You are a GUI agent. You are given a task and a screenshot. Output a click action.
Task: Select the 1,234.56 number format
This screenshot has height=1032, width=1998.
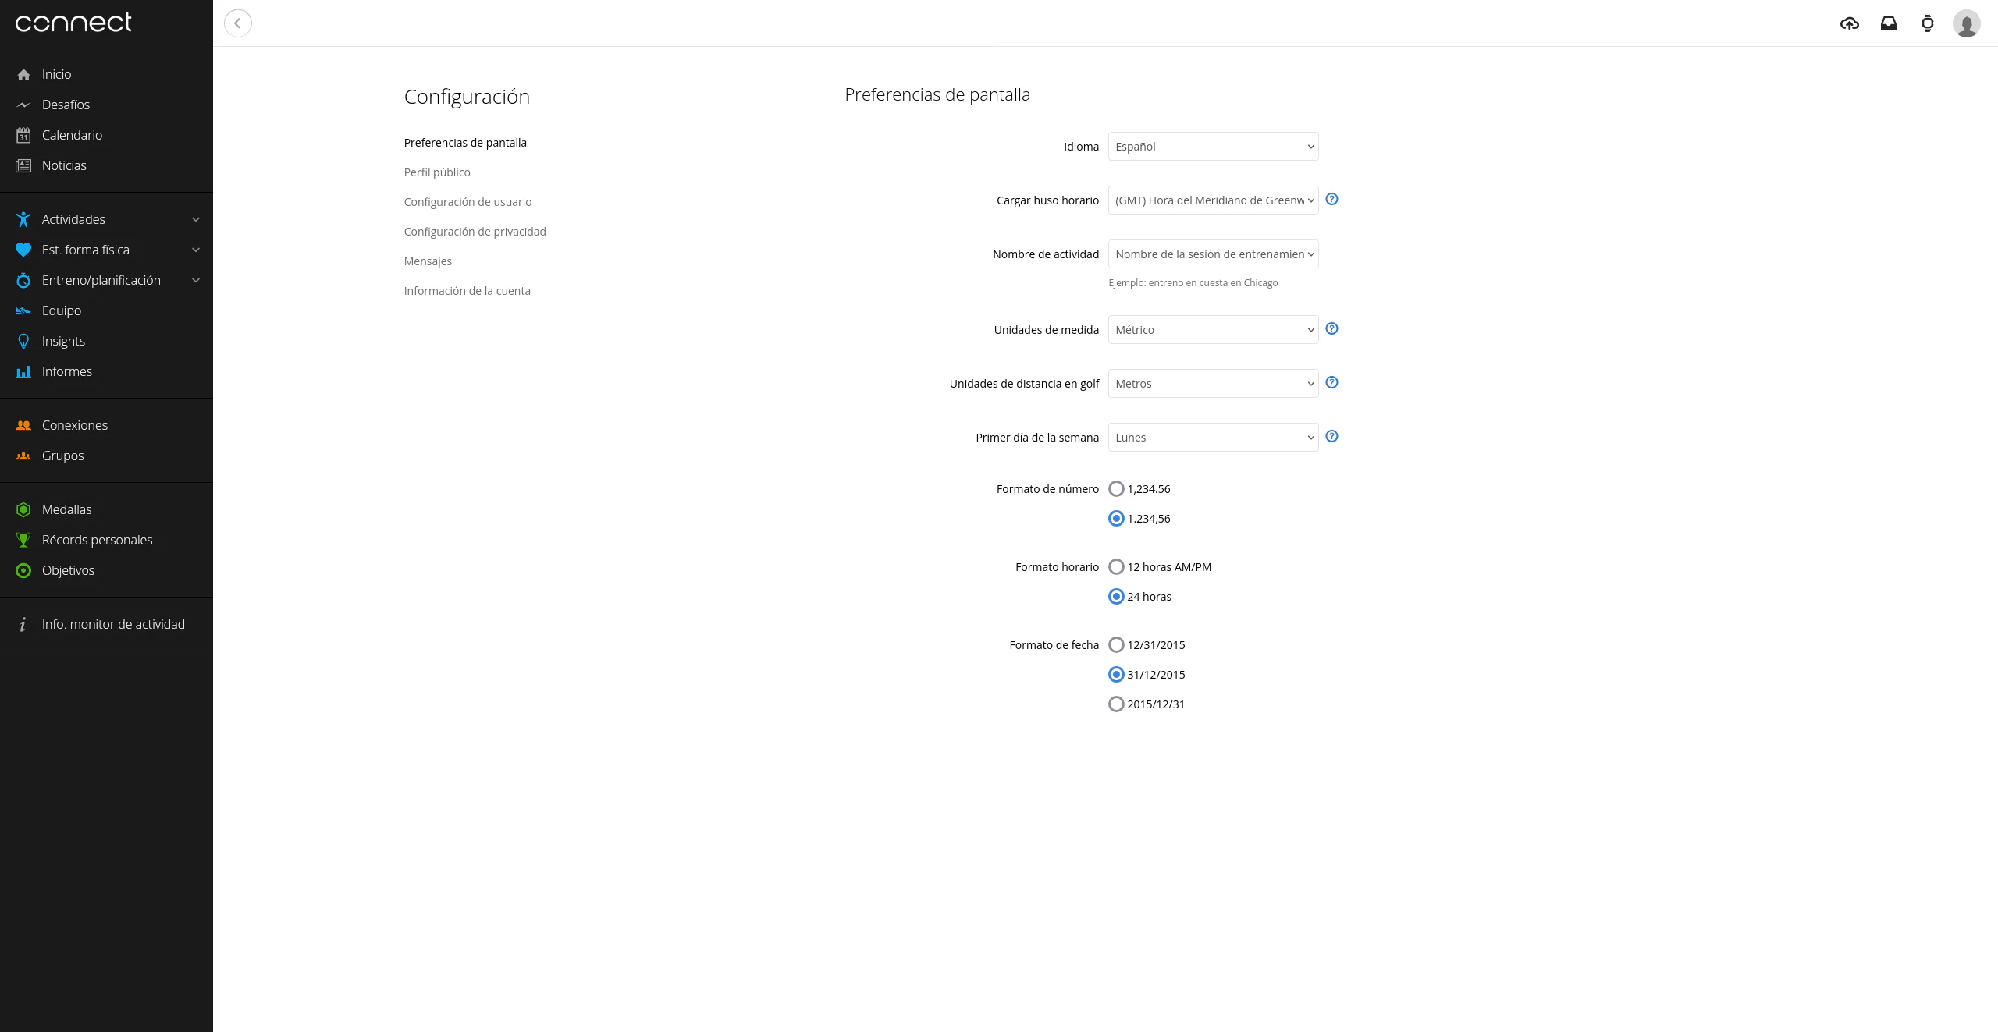[1116, 489]
